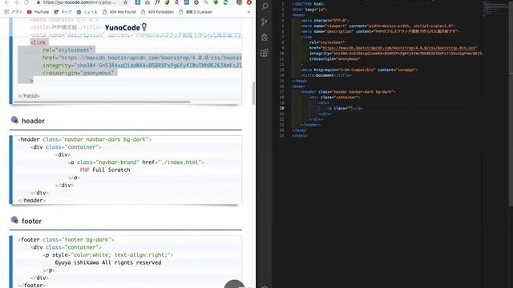Click horizontal scrollbar under head code block

[x=102, y=102]
